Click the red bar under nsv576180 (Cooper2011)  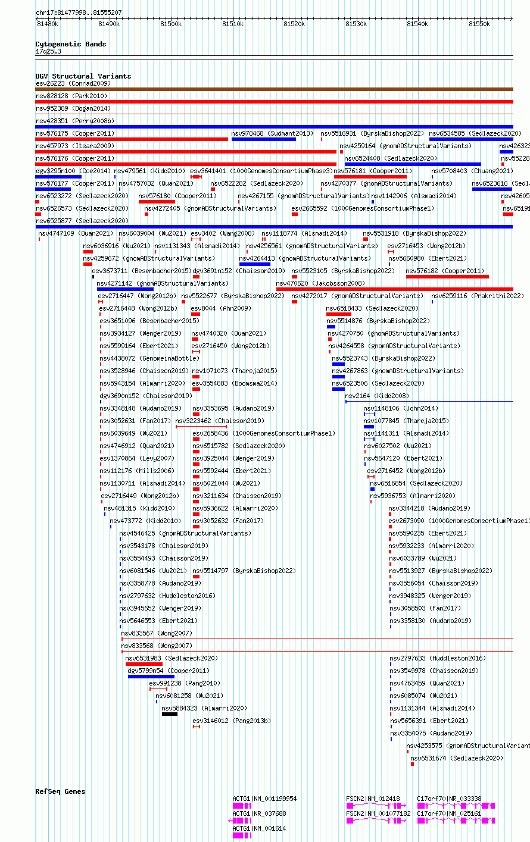157,201
